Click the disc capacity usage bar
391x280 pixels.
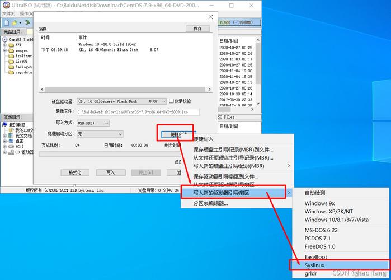click(x=239, y=23)
